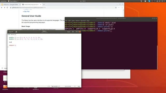Image resolution: width=166 pixels, height=93 pixels.
Task: Open a new browser tab
Action: (44, 5)
